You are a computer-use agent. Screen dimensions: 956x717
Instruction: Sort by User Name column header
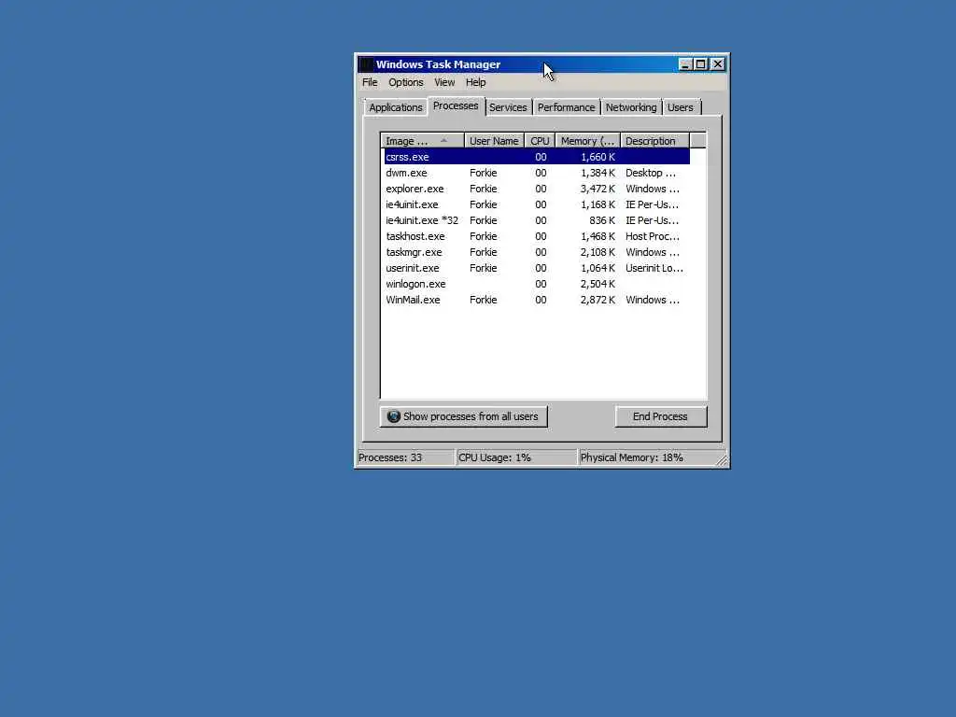(494, 141)
